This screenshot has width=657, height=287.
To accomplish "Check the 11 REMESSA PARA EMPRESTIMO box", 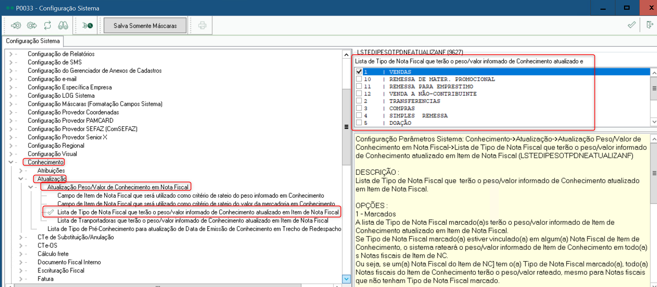I will 359,86.
